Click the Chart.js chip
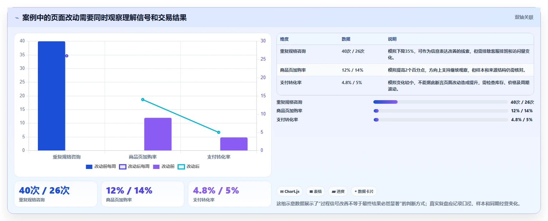 click(290, 191)
